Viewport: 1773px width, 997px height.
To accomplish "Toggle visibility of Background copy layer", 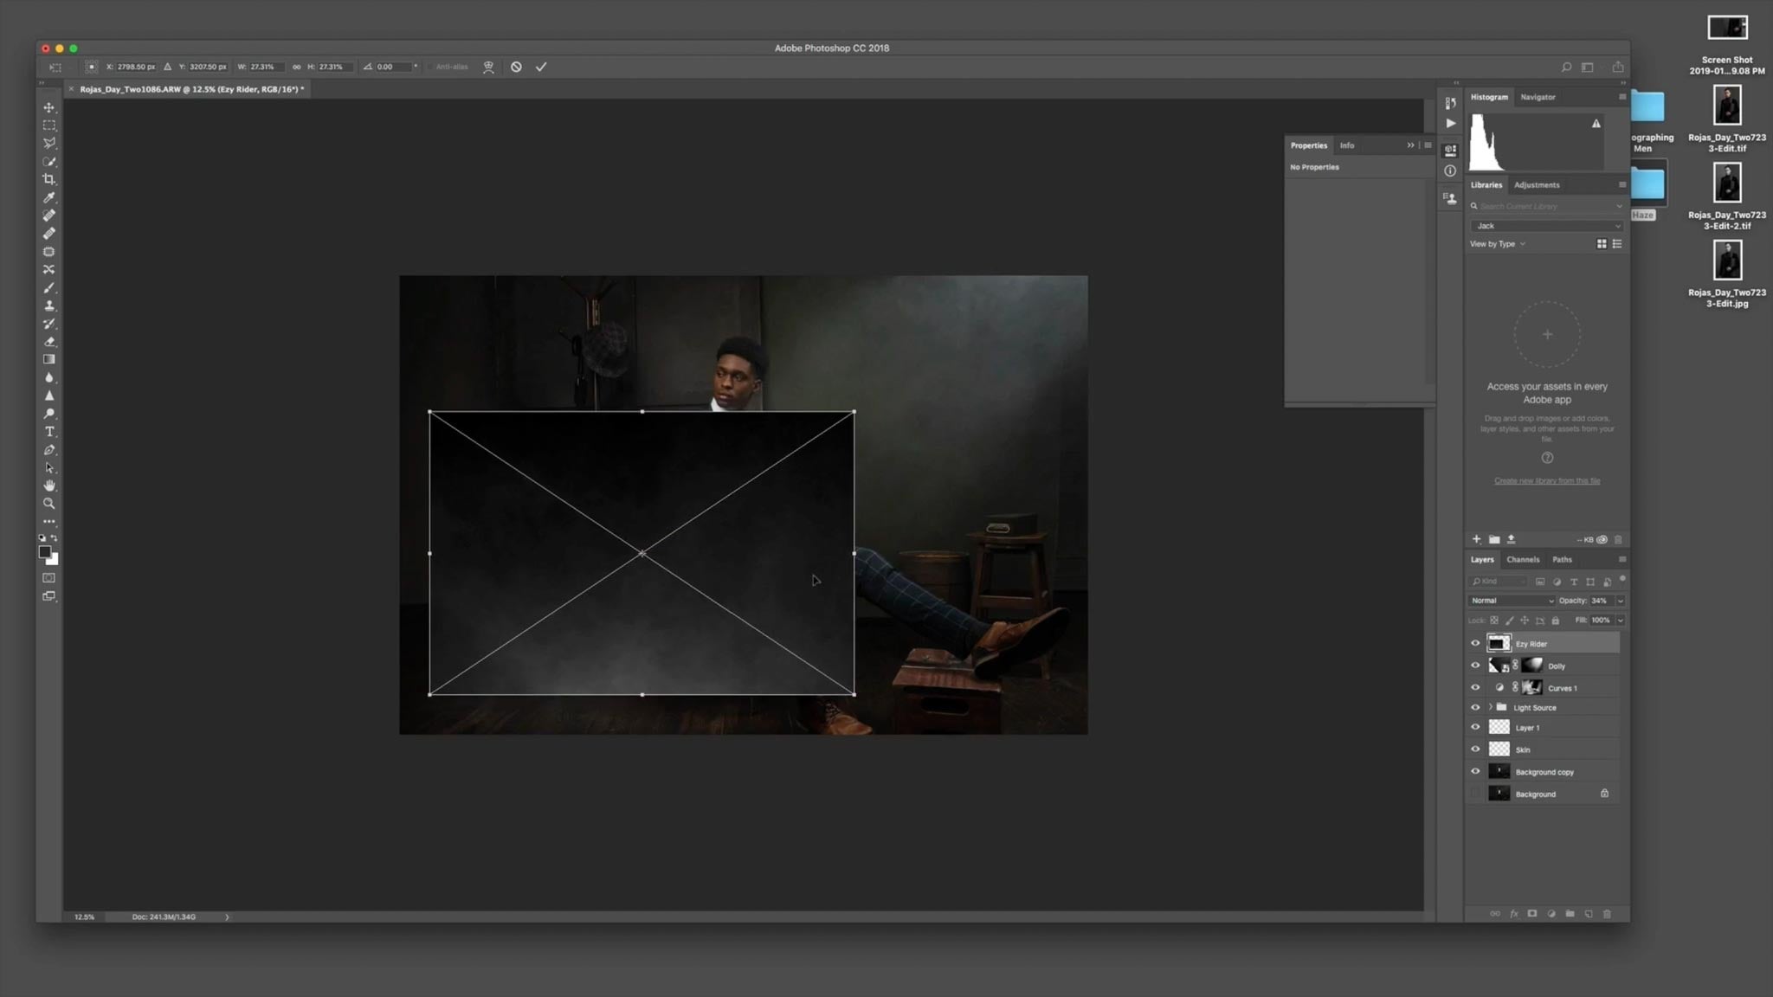I will [x=1476, y=771].
